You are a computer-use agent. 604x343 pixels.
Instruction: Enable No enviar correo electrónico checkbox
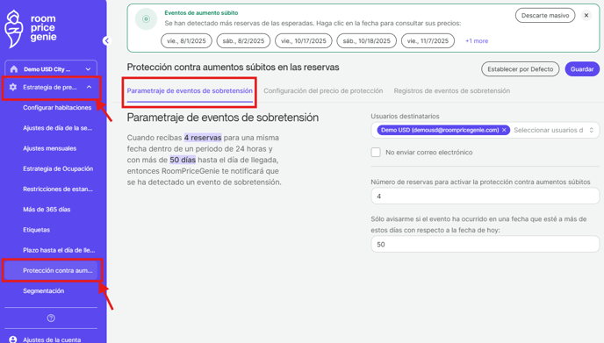pos(376,153)
